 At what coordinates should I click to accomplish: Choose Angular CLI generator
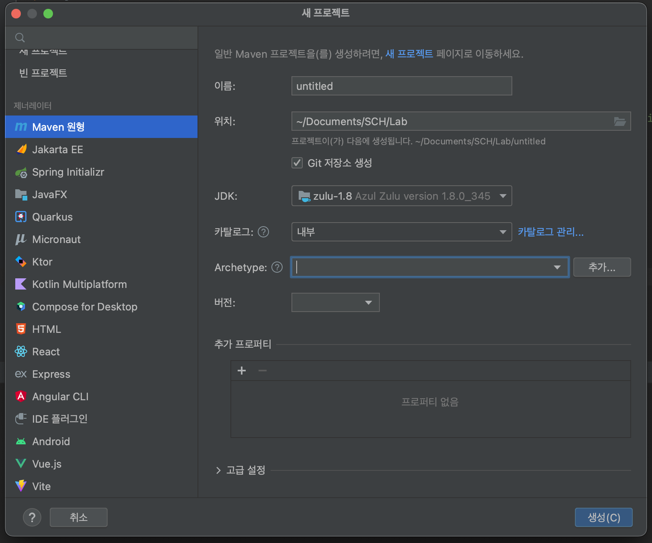point(101,397)
